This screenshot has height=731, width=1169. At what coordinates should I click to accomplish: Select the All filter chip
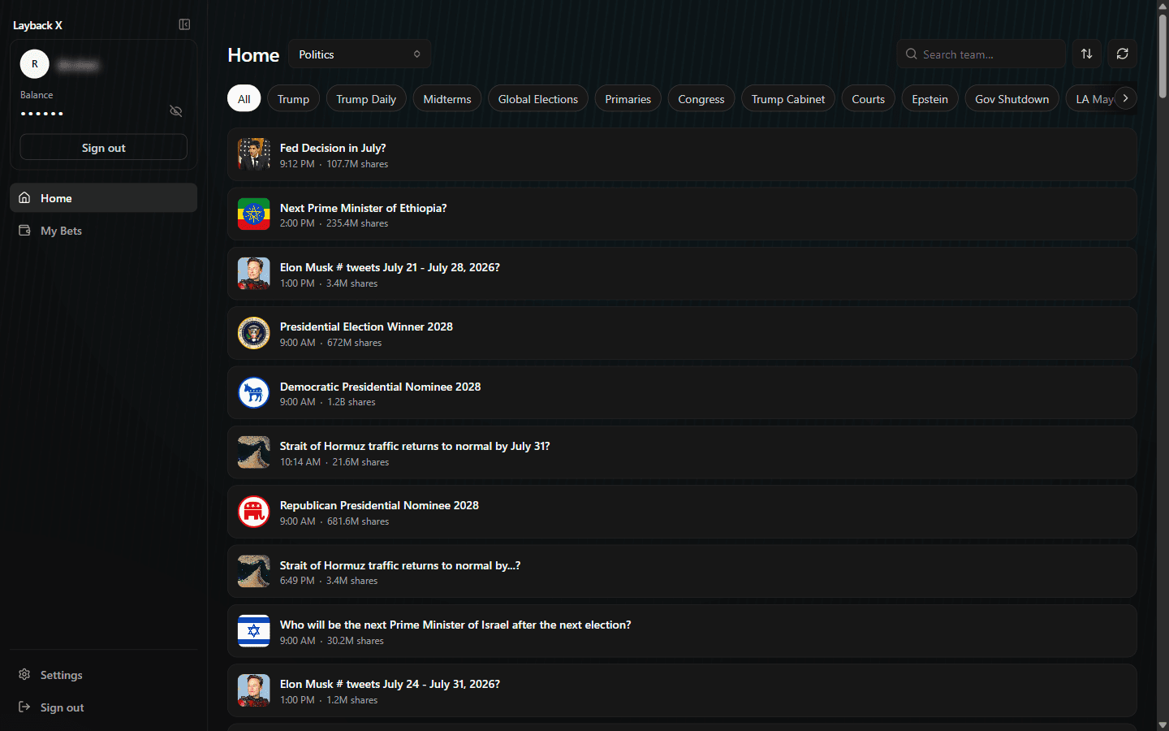point(244,98)
